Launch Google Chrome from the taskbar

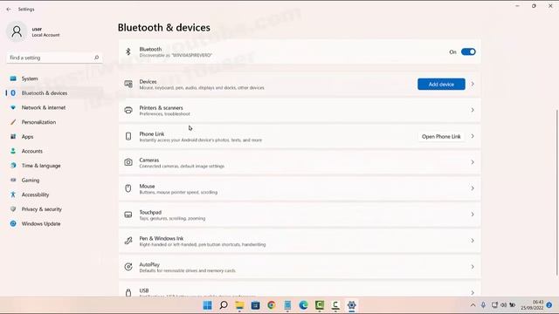click(272, 305)
